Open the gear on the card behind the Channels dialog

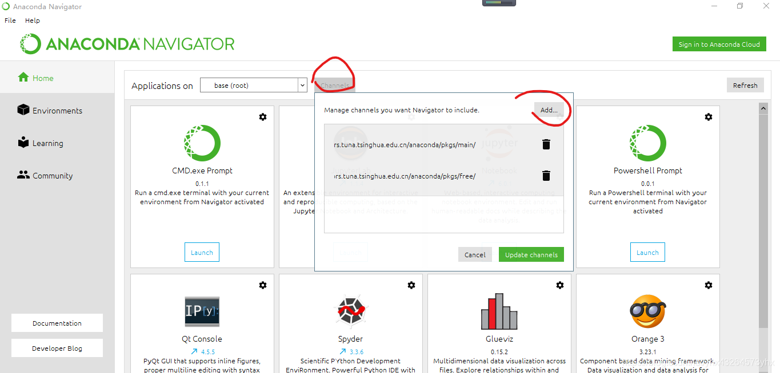tap(411, 117)
